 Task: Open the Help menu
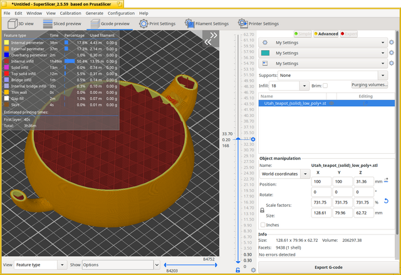pos(143,13)
